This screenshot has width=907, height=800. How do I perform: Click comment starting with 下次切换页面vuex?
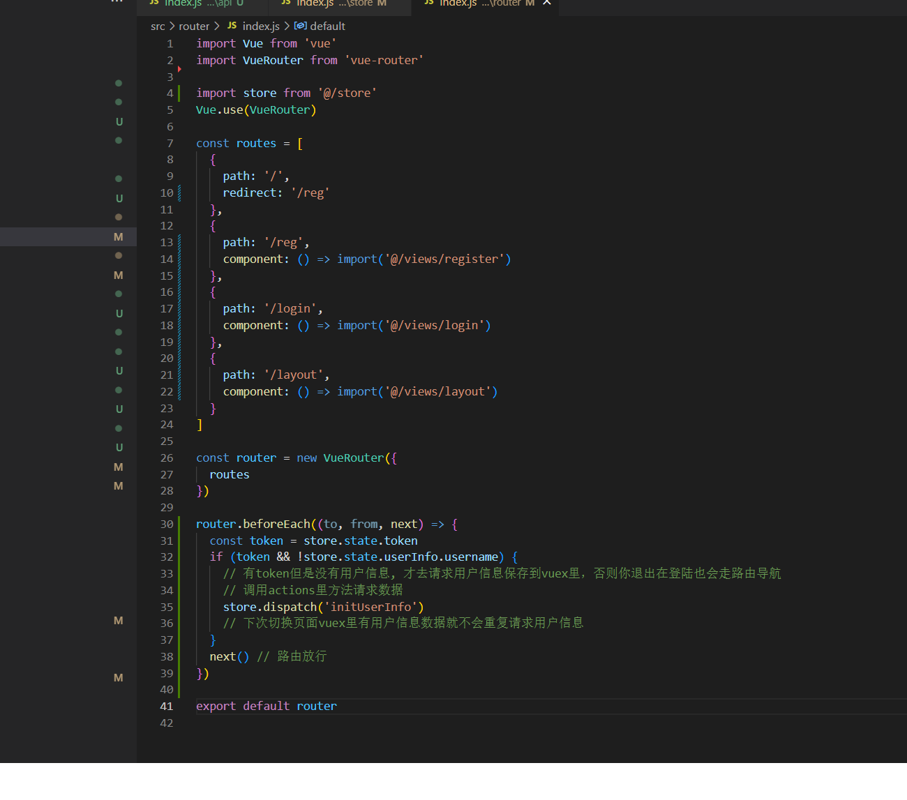[x=403, y=624]
